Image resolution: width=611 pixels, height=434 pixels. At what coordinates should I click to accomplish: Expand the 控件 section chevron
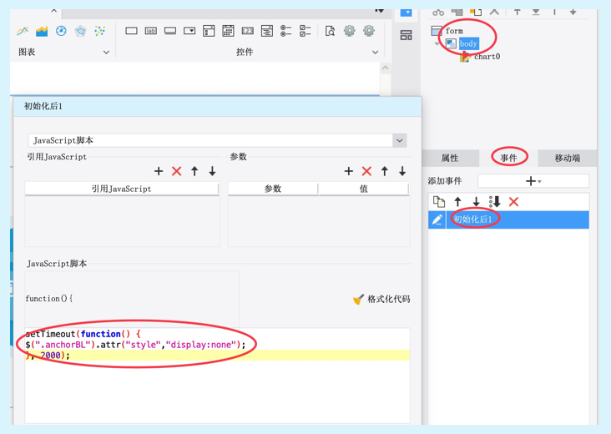pyautogui.click(x=376, y=53)
